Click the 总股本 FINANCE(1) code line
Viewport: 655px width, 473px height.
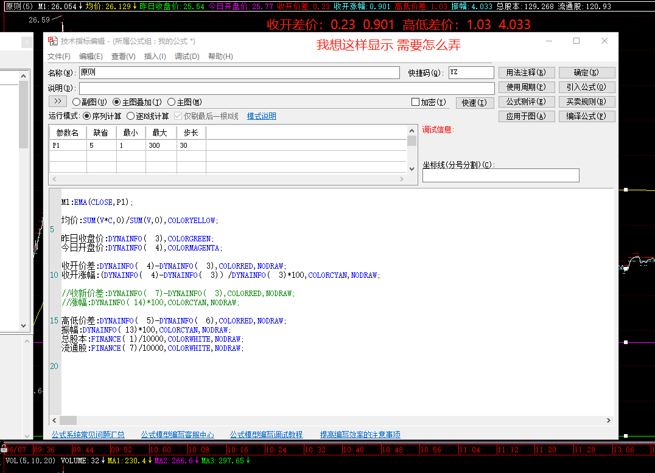point(152,339)
